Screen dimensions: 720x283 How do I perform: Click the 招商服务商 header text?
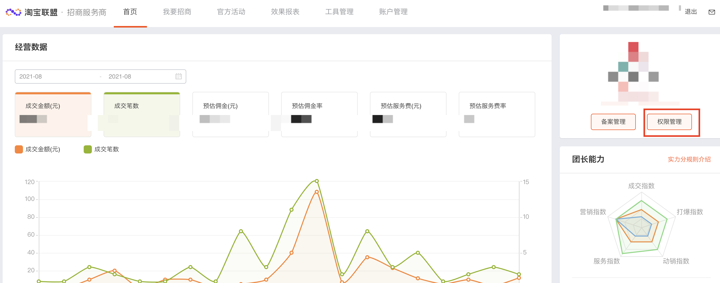pyautogui.click(x=87, y=12)
